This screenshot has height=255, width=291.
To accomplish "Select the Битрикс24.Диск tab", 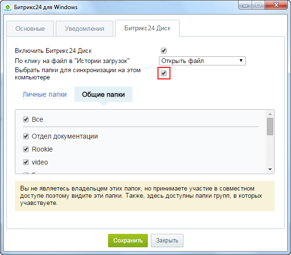I will pyautogui.click(x=147, y=28).
